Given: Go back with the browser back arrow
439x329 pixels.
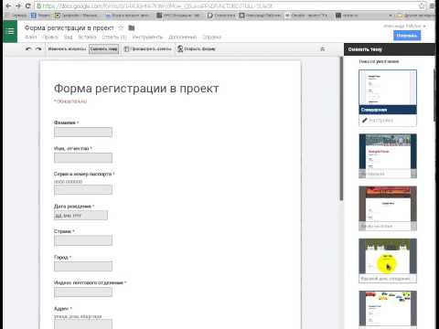Looking at the screenshot, I should [8, 5].
